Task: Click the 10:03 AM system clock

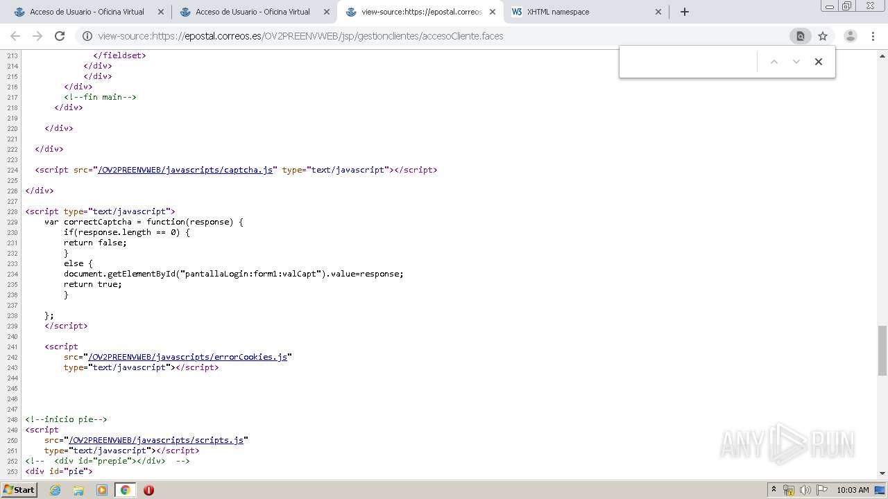Action: [x=853, y=490]
